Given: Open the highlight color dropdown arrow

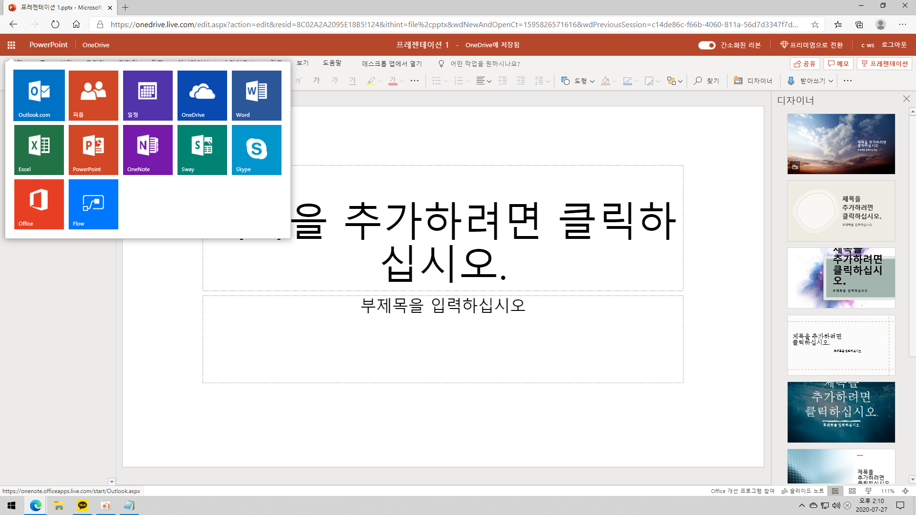Looking at the screenshot, I should click(380, 81).
